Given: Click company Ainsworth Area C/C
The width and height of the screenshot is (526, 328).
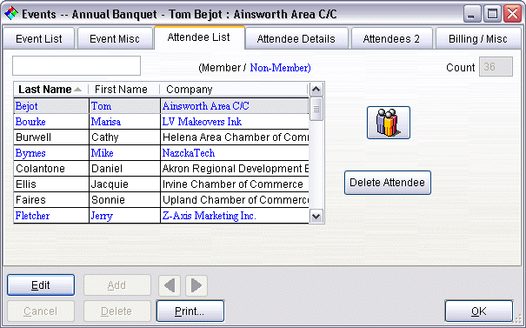Looking at the screenshot, I should (235, 106).
